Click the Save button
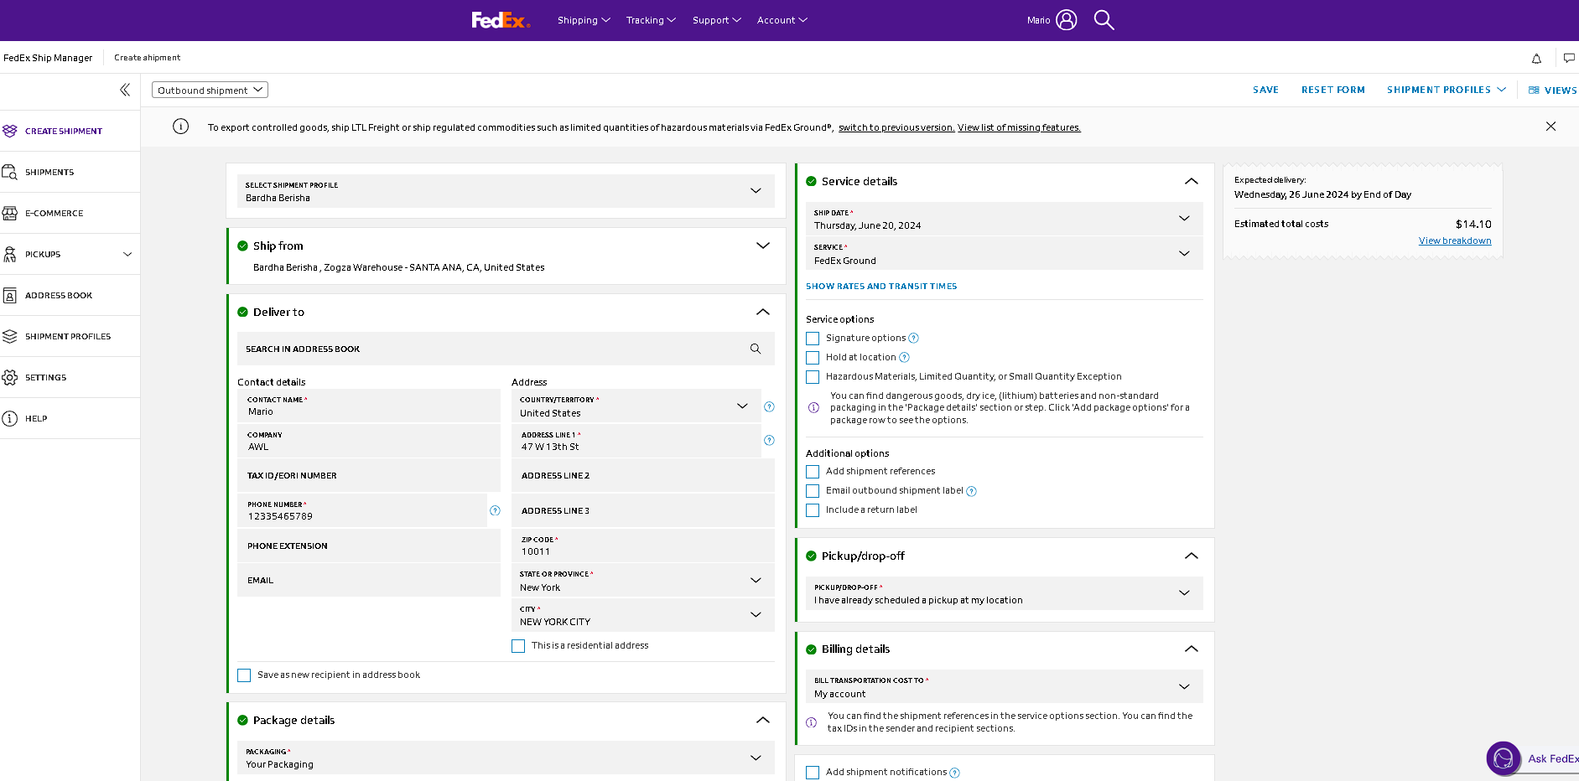Screen dimensions: 1579x781 pos(1265,91)
